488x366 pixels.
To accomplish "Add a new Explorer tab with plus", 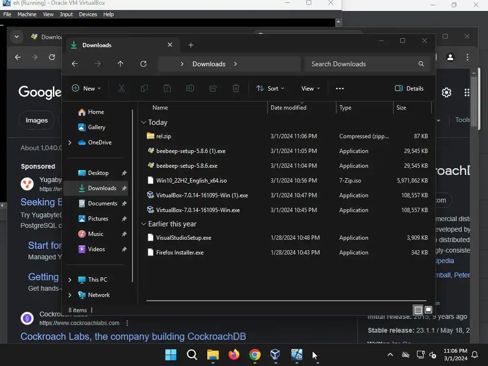I will point(191,45).
